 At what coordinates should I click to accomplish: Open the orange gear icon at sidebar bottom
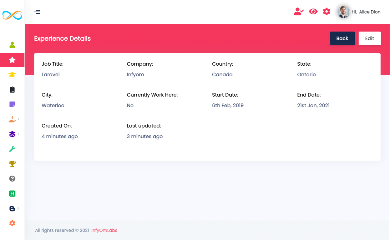(12, 223)
